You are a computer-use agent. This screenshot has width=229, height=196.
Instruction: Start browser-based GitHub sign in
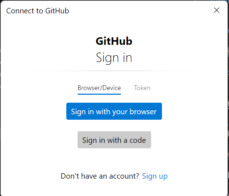(114, 111)
